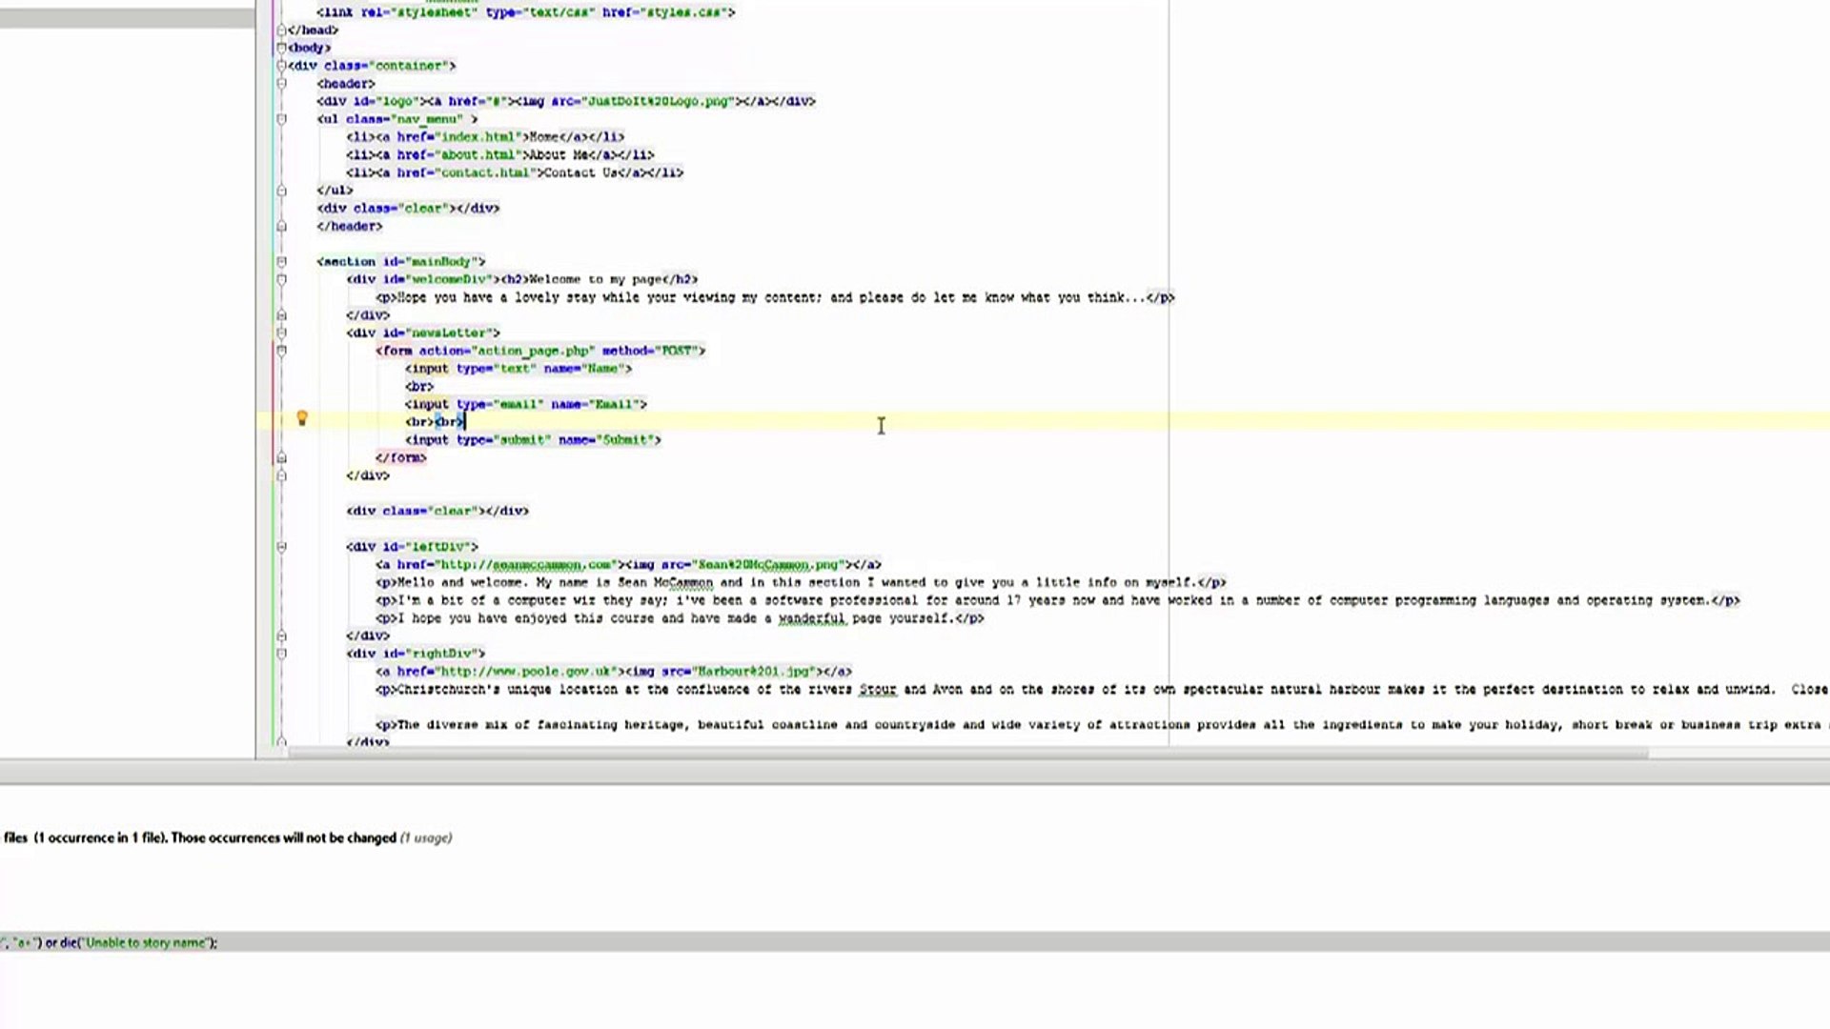Screen dimensions: 1830x1029
Task: Collapse the body tag fold marker
Action: point(281,48)
